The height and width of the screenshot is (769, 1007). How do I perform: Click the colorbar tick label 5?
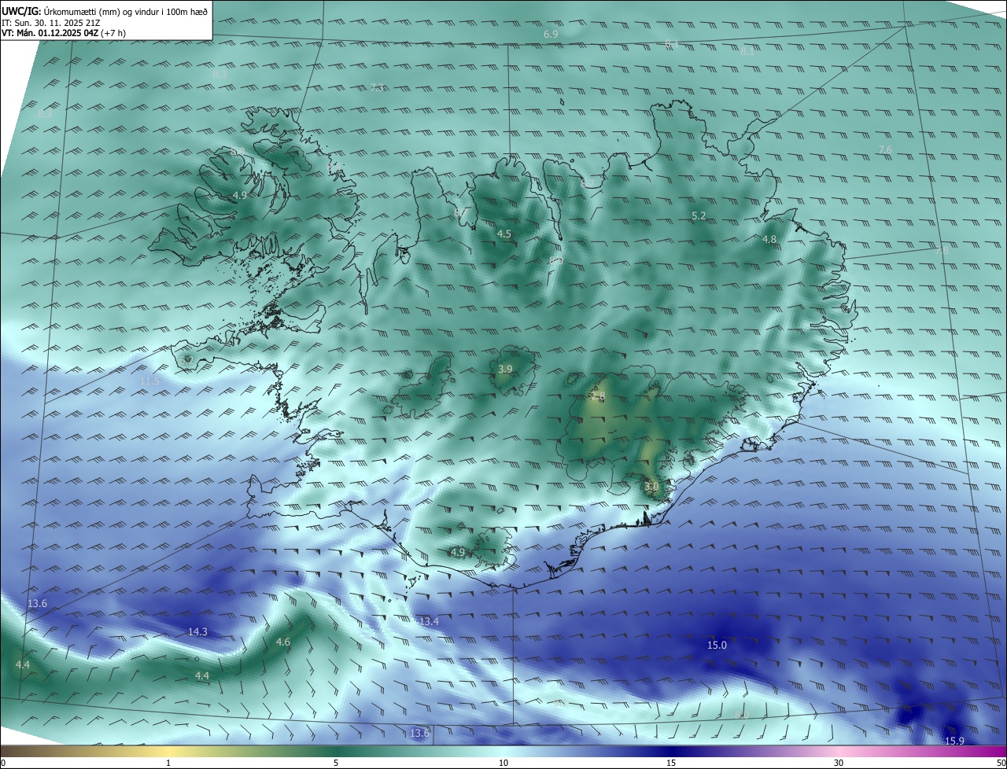(336, 763)
